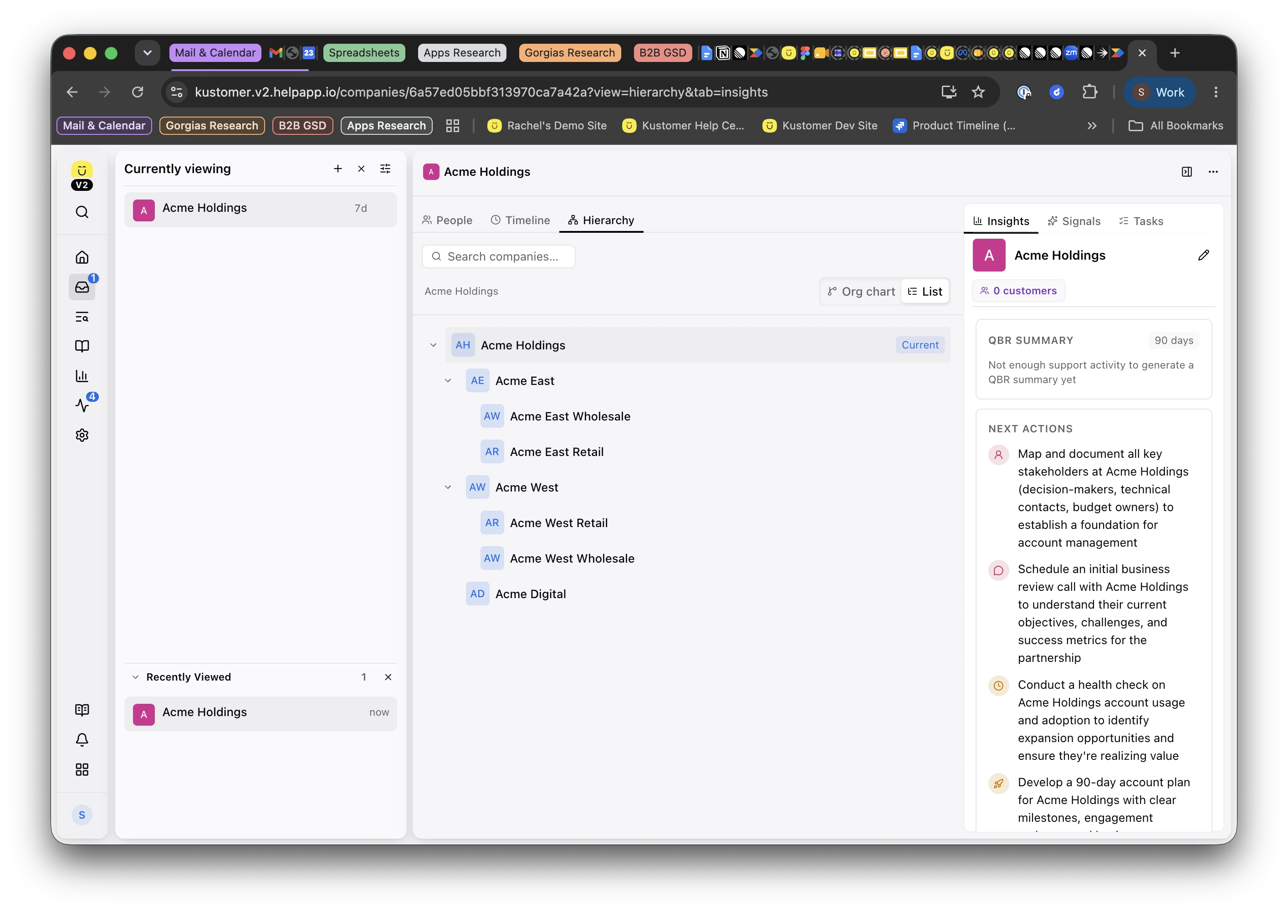
Task: Edit Acme Holdings with the pencil icon
Action: 1204,256
